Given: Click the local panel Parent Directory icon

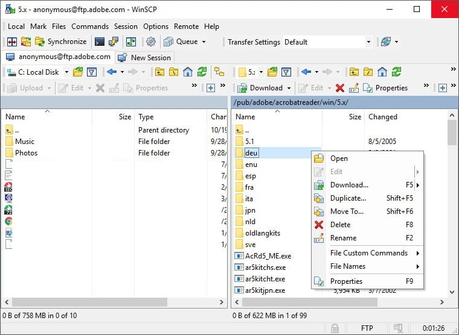Looking at the screenshot, I should click(159, 72).
